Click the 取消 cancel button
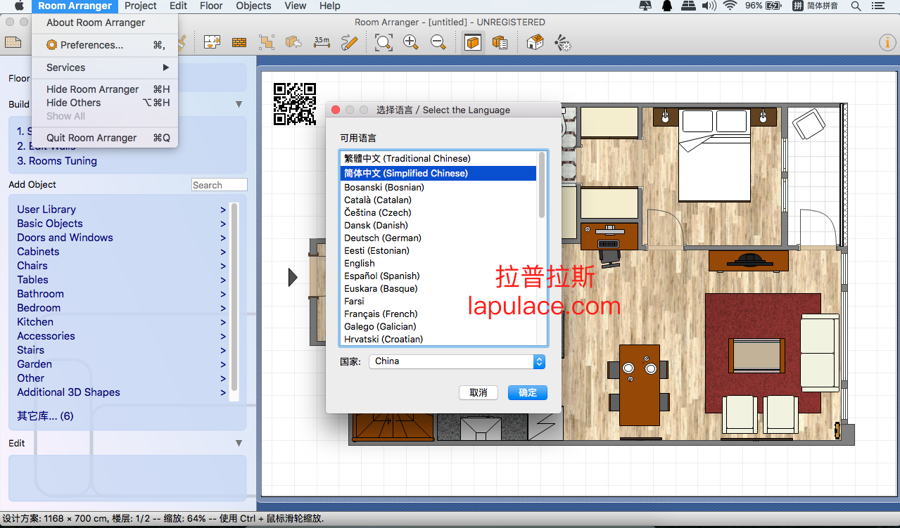The image size is (900, 528). (x=478, y=393)
